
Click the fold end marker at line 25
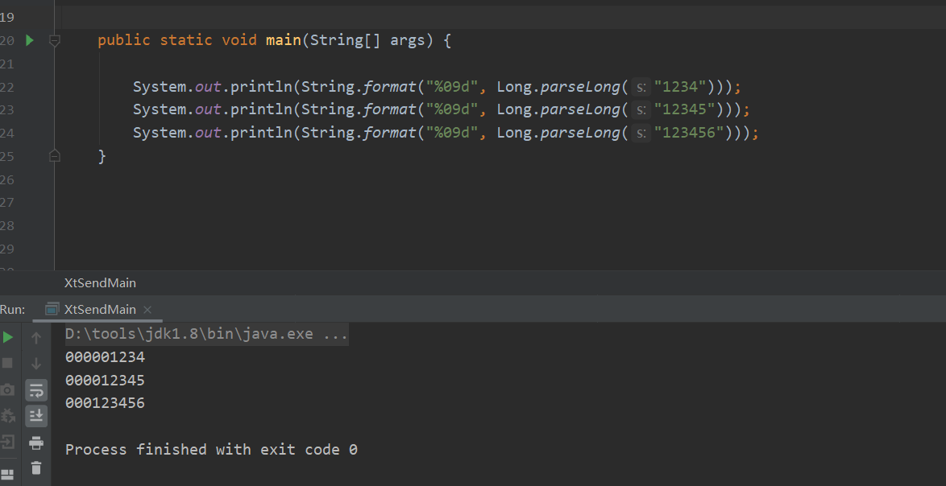click(54, 156)
